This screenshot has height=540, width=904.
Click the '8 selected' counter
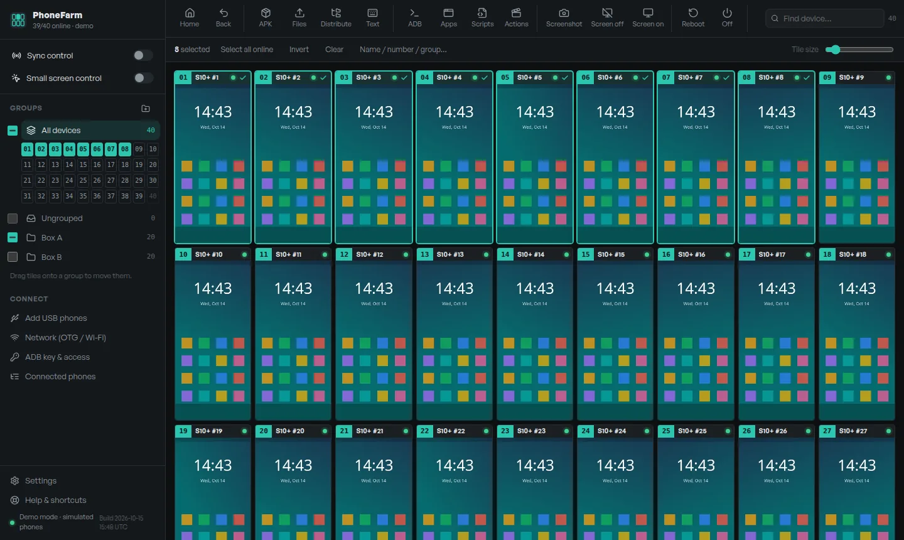click(192, 50)
